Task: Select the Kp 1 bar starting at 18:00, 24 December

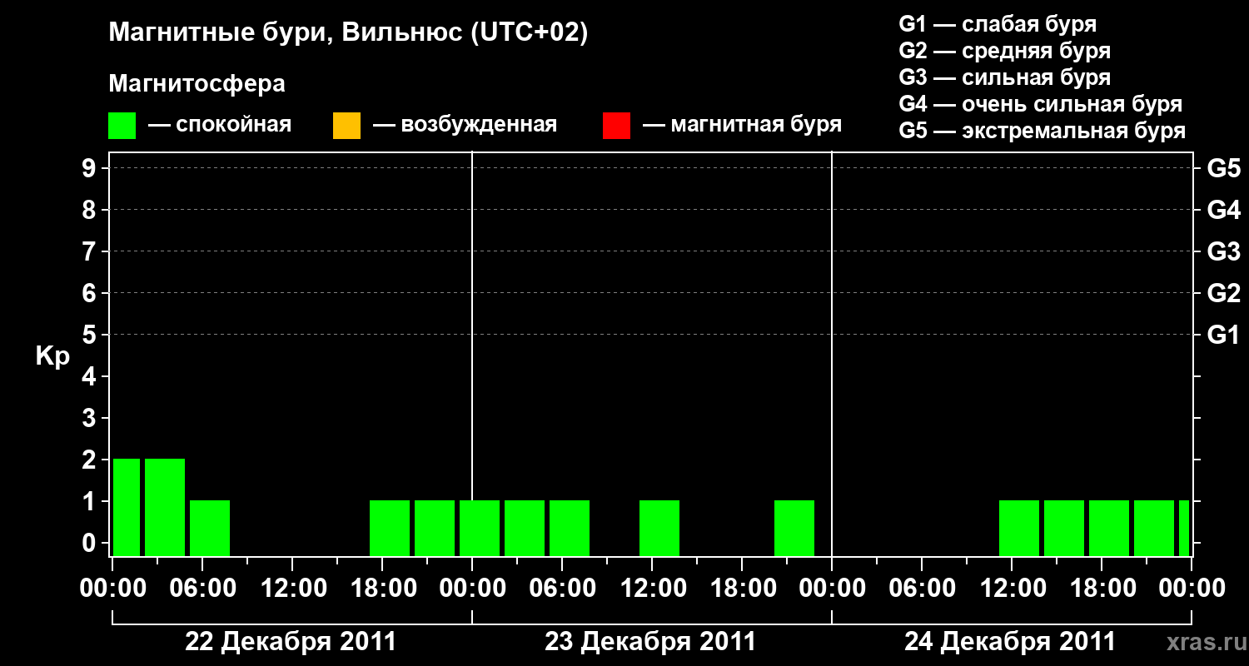Action: tap(1109, 528)
